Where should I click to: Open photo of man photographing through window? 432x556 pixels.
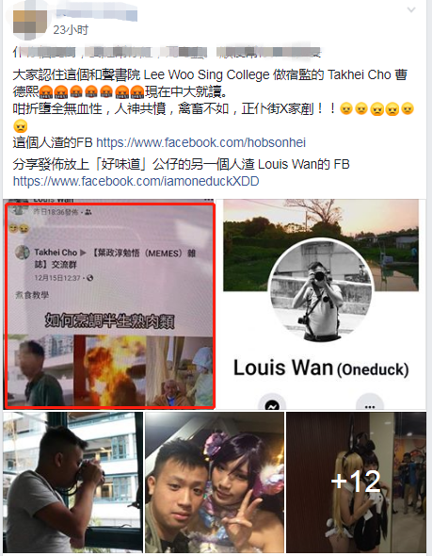click(73, 482)
